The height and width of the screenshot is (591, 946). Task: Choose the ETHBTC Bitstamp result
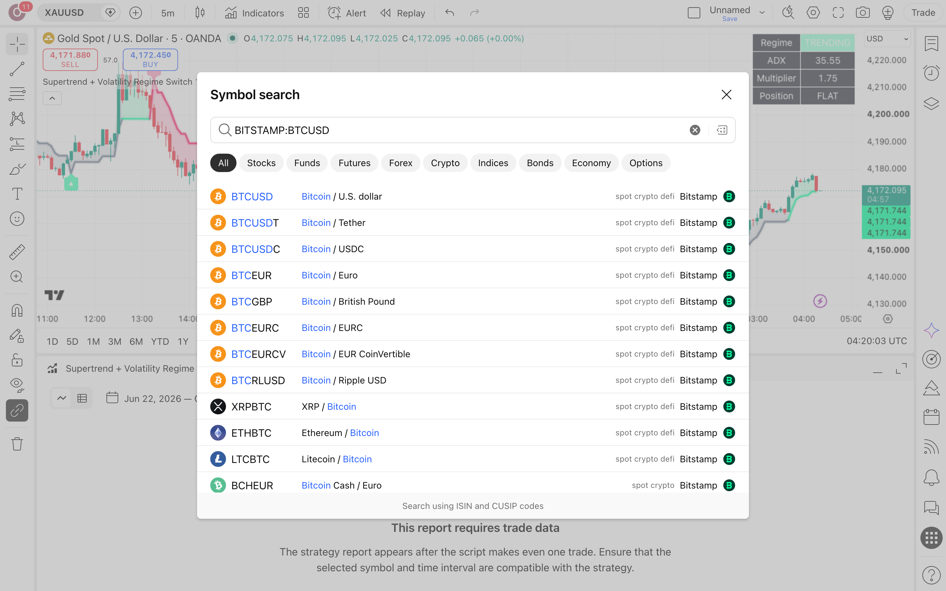(x=473, y=433)
